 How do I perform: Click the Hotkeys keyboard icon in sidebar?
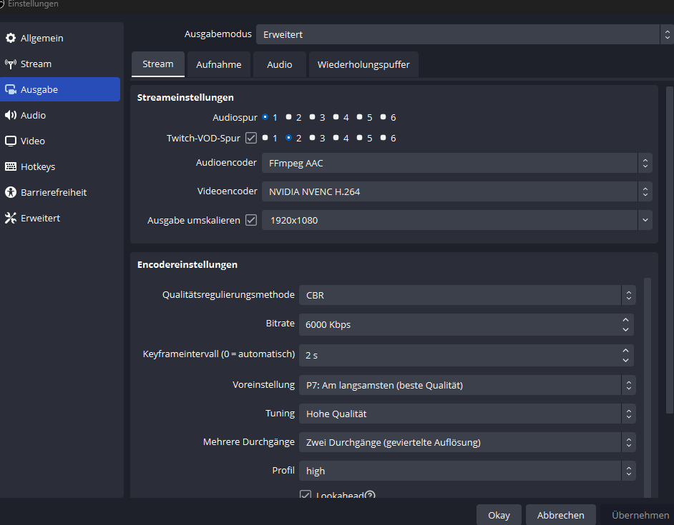click(11, 166)
